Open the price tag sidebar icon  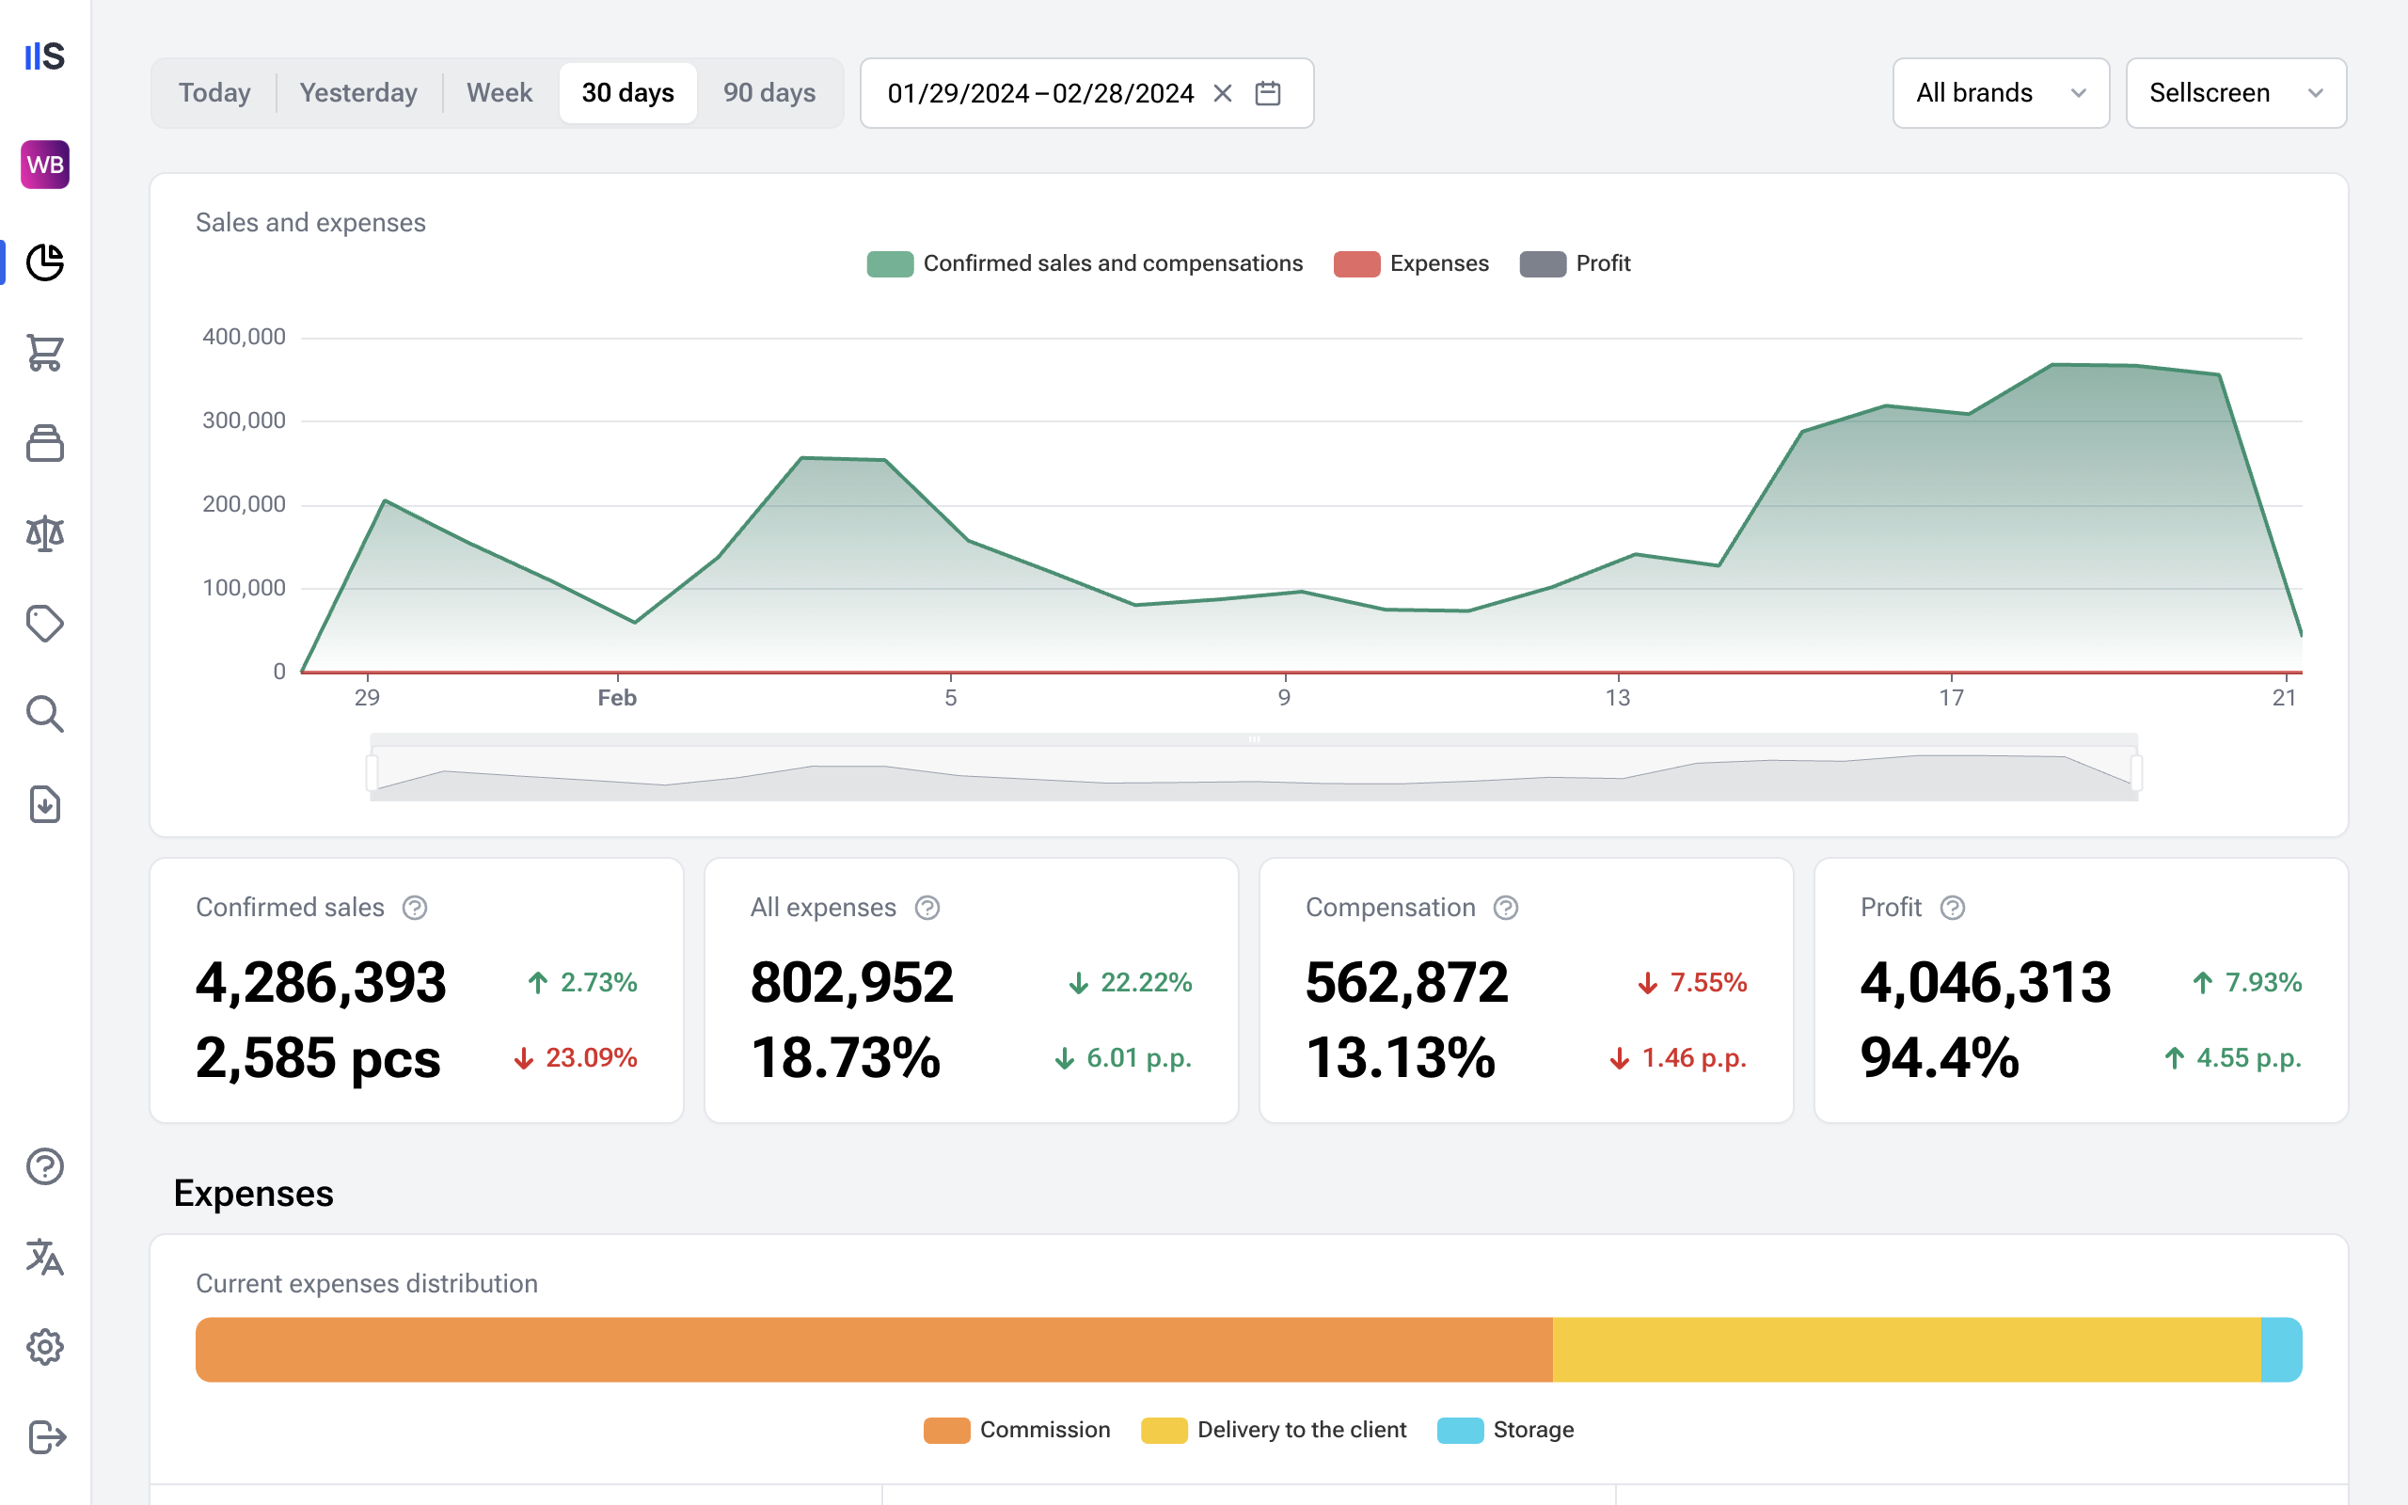tap(45, 624)
